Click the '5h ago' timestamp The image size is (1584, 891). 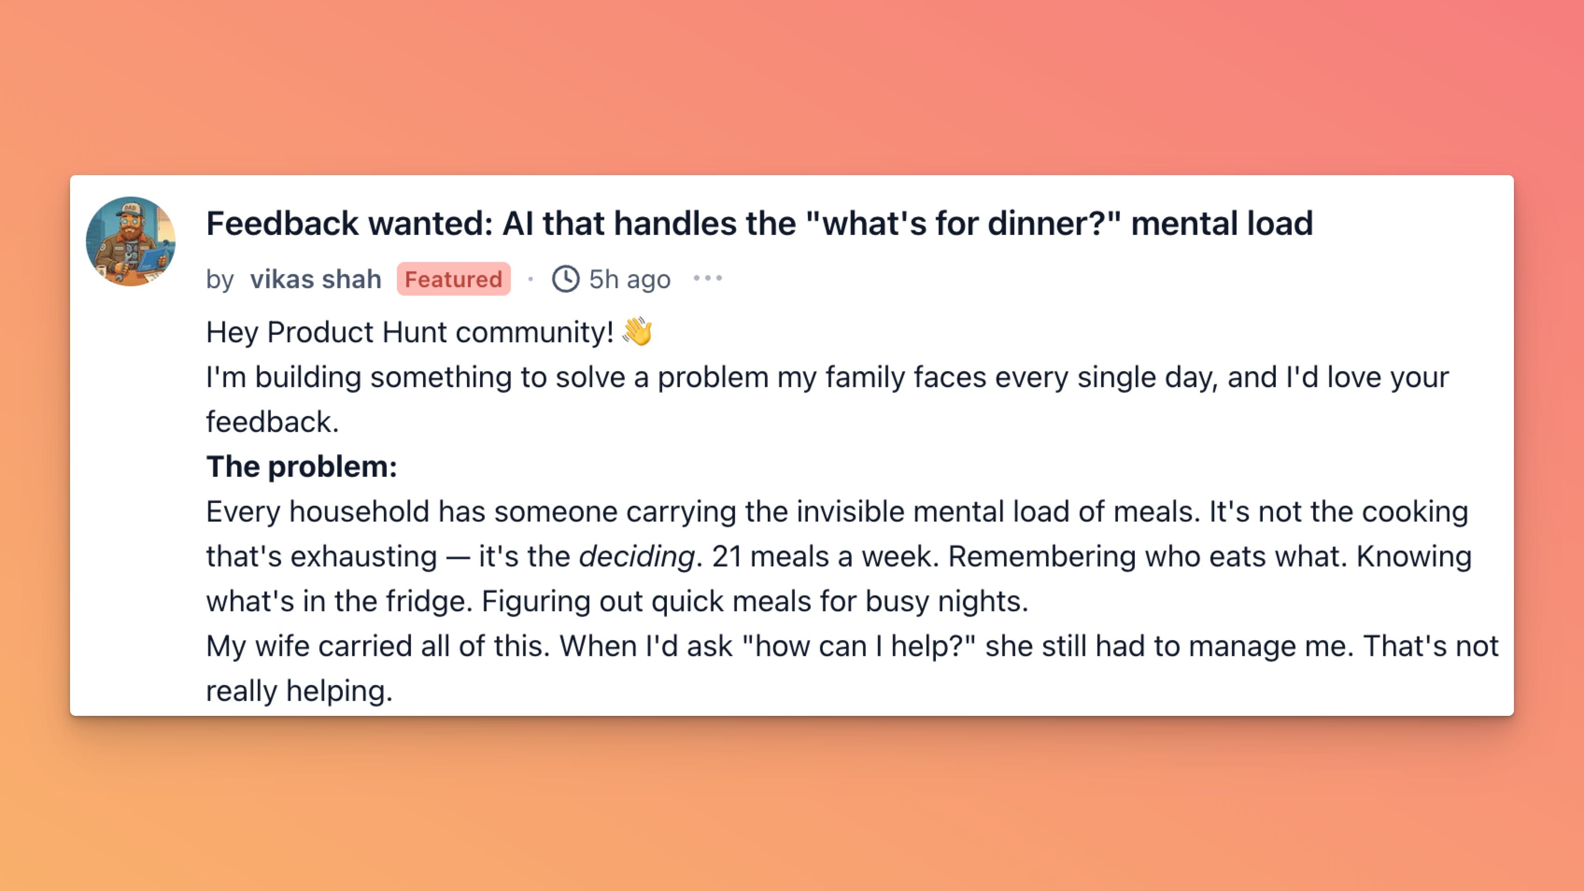click(x=629, y=279)
